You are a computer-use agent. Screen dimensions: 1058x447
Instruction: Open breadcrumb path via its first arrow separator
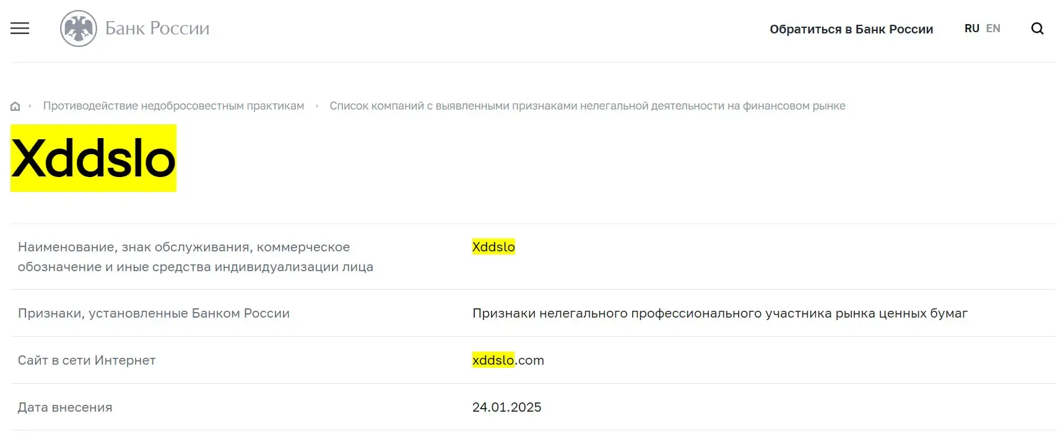(x=30, y=105)
